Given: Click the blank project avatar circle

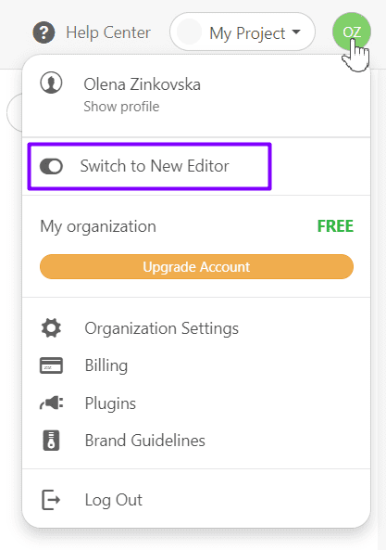Looking at the screenshot, I should (190, 32).
